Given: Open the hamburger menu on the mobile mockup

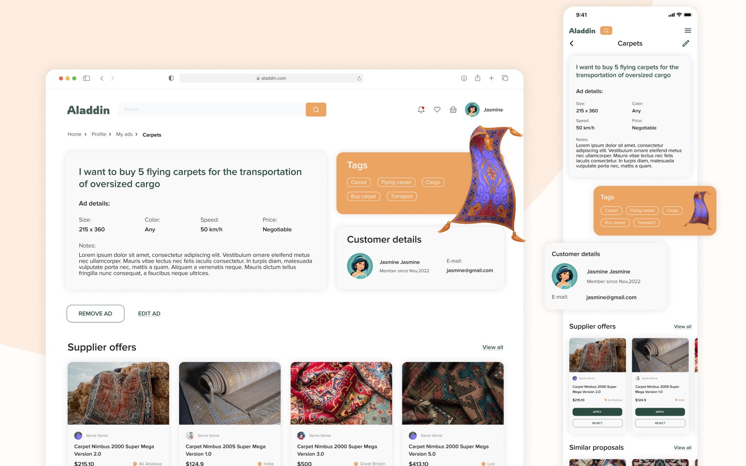Looking at the screenshot, I should [x=688, y=30].
